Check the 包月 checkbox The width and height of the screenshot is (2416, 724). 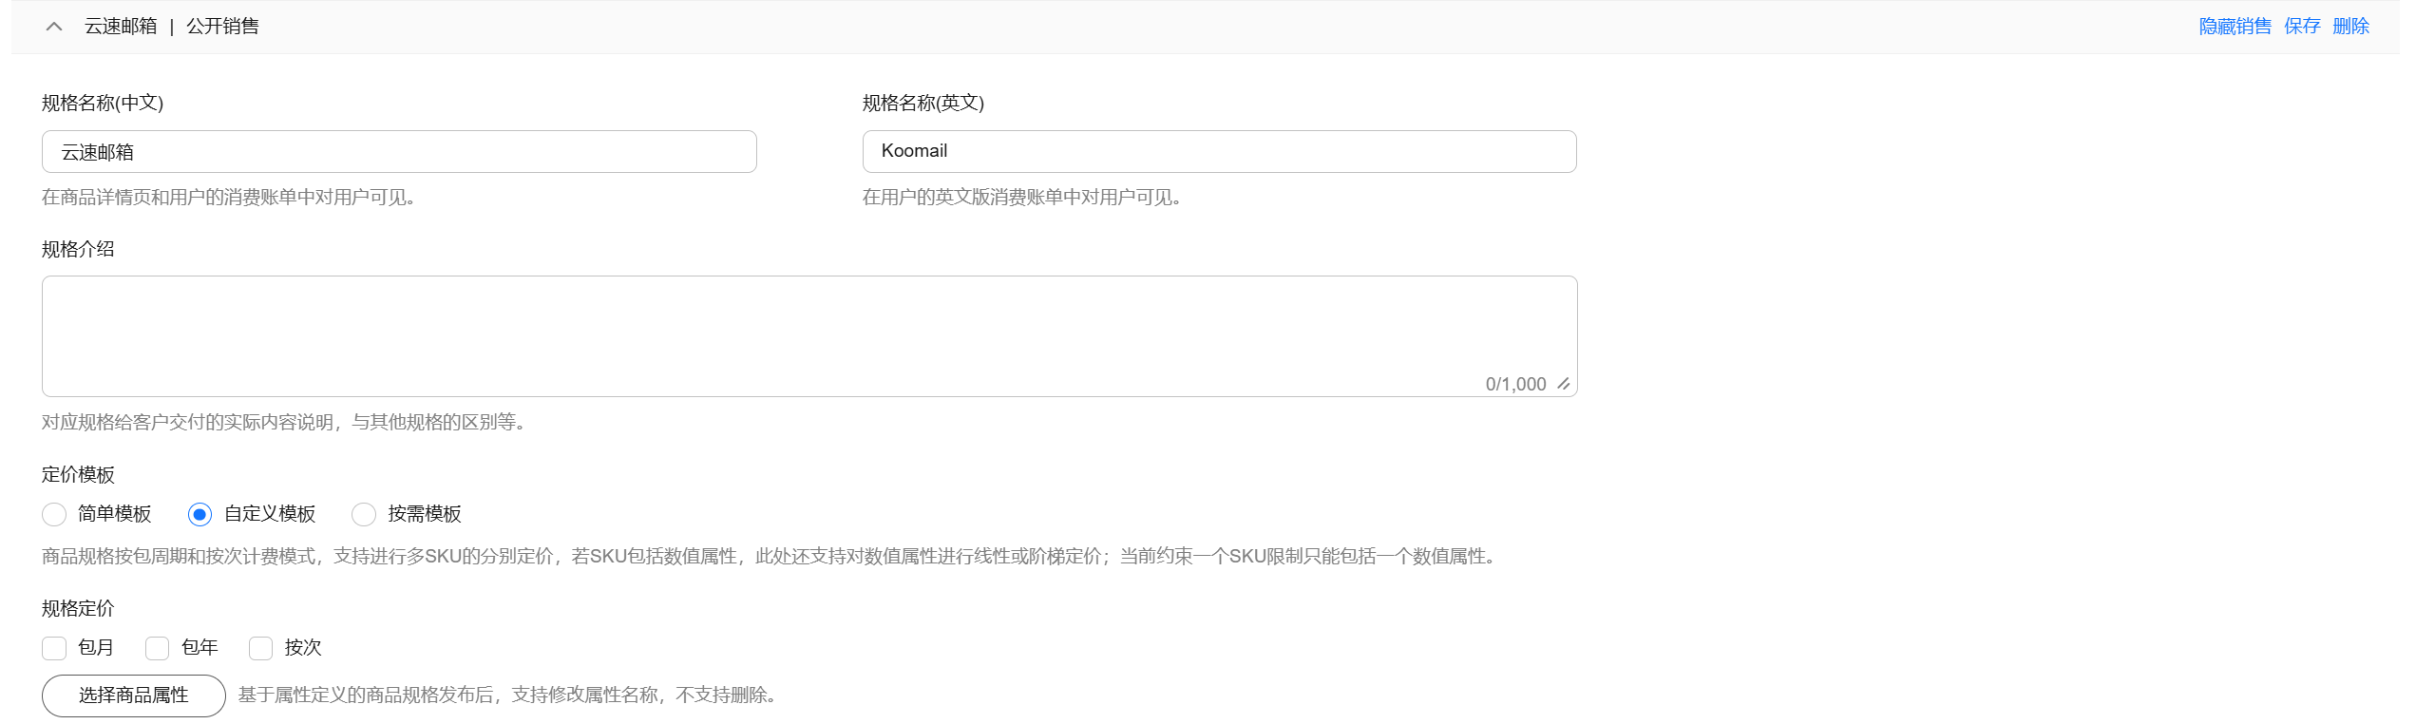pyautogui.click(x=54, y=648)
